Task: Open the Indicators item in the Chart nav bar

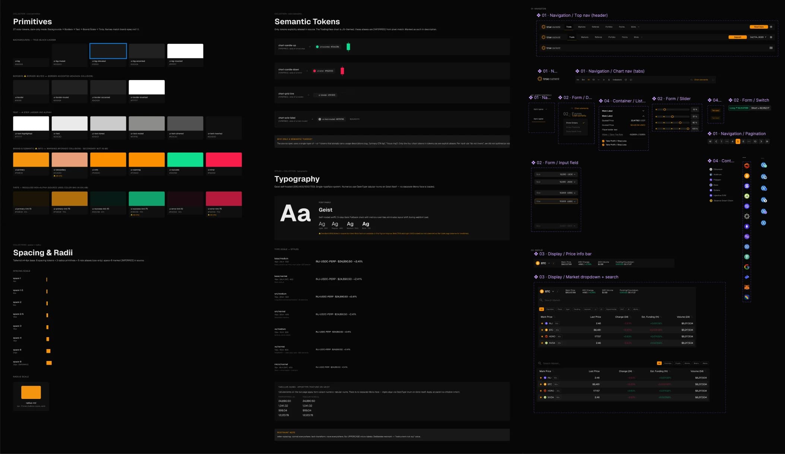Action: point(617,80)
